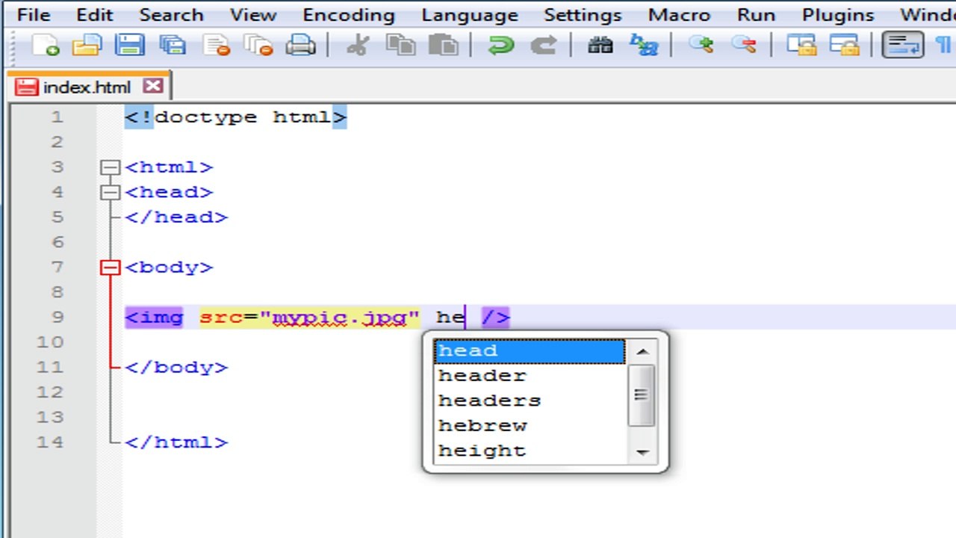Click line number 1 in the margin

pyautogui.click(x=58, y=117)
